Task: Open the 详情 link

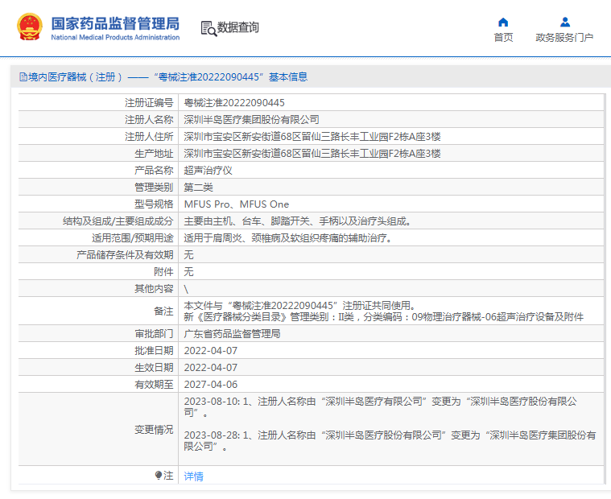Action: (x=193, y=476)
